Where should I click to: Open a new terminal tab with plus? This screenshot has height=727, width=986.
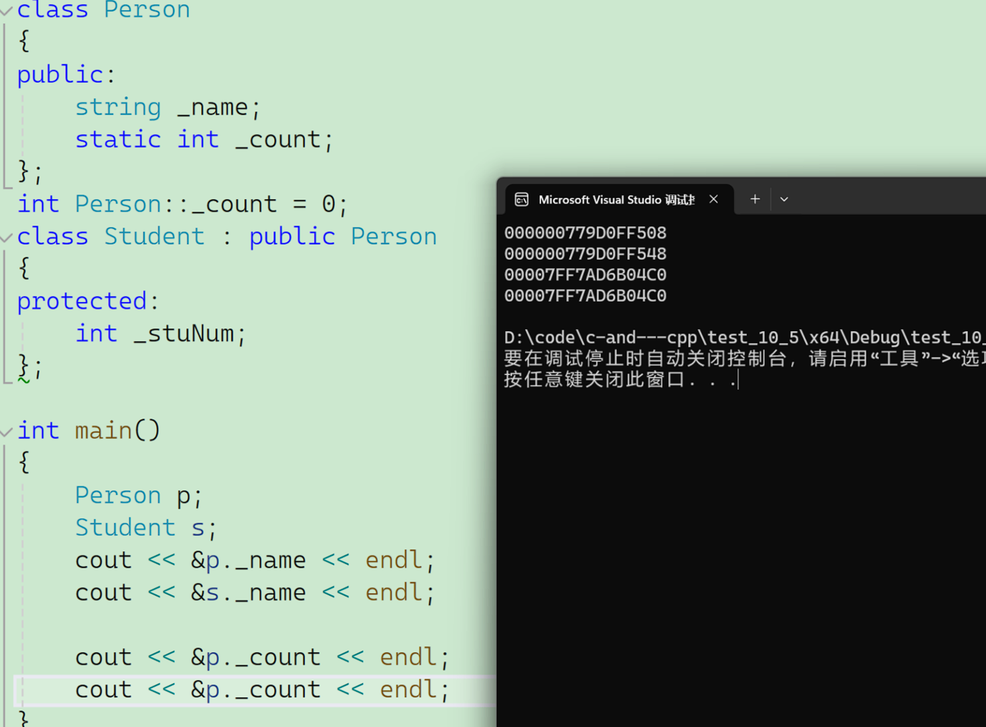tap(754, 199)
